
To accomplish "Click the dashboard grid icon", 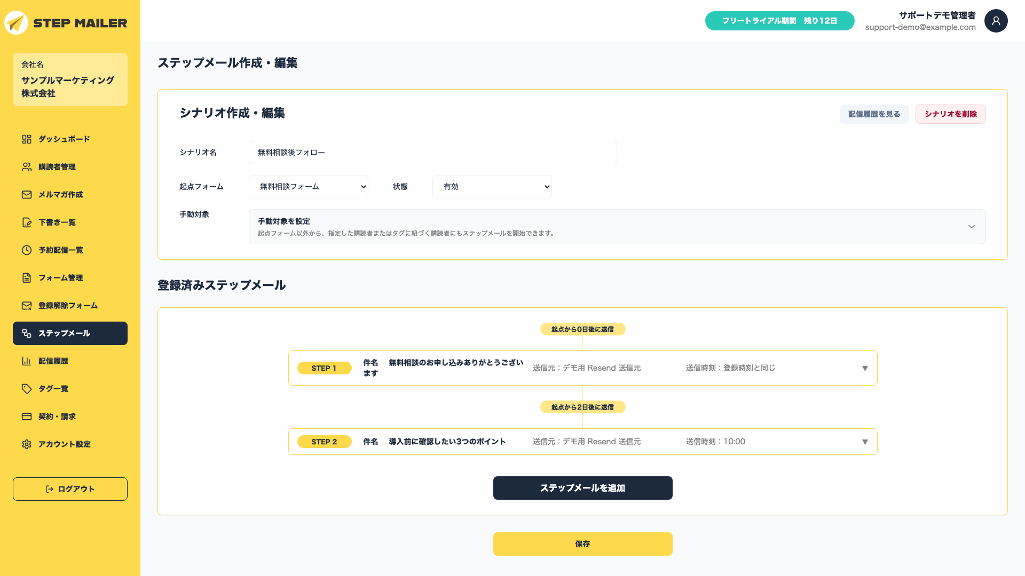I will [x=27, y=139].
